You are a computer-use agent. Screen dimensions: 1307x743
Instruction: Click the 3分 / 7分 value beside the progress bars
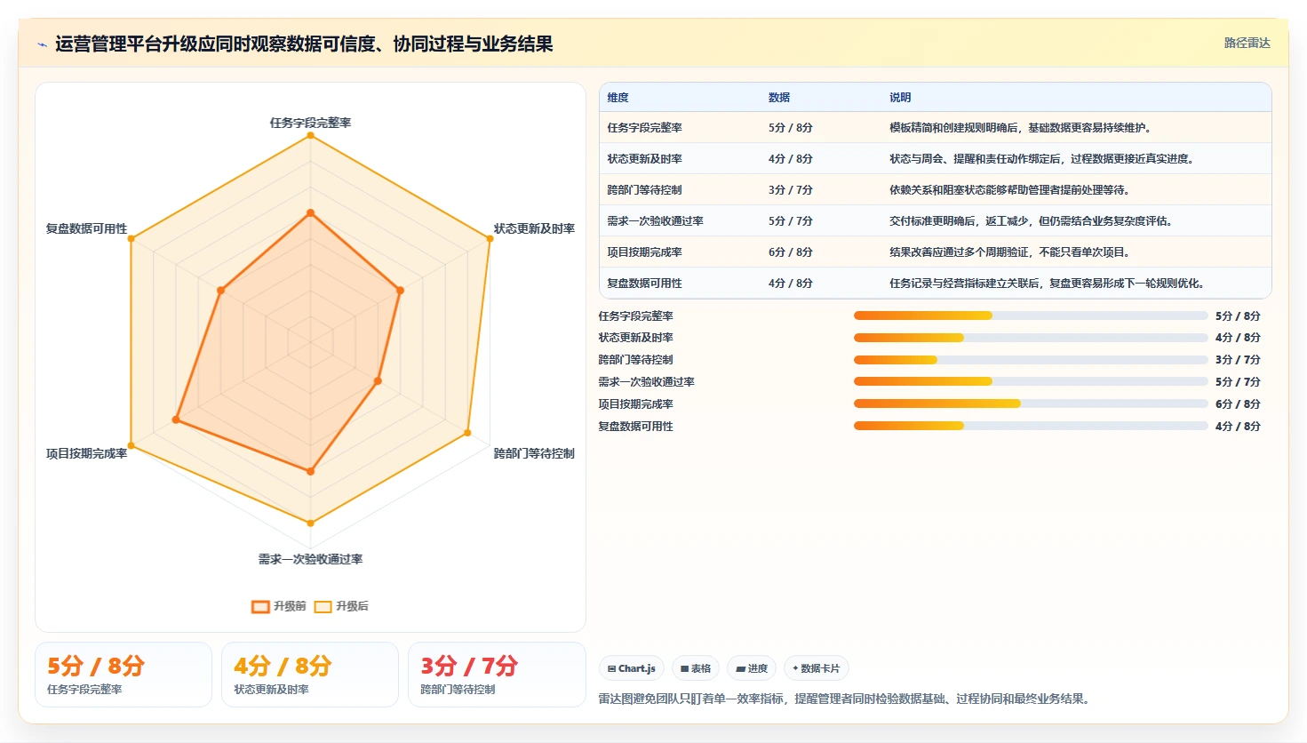[x=1238, y=360]
